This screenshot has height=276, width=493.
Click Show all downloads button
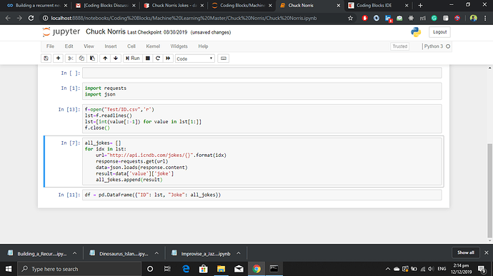point(466,252)
